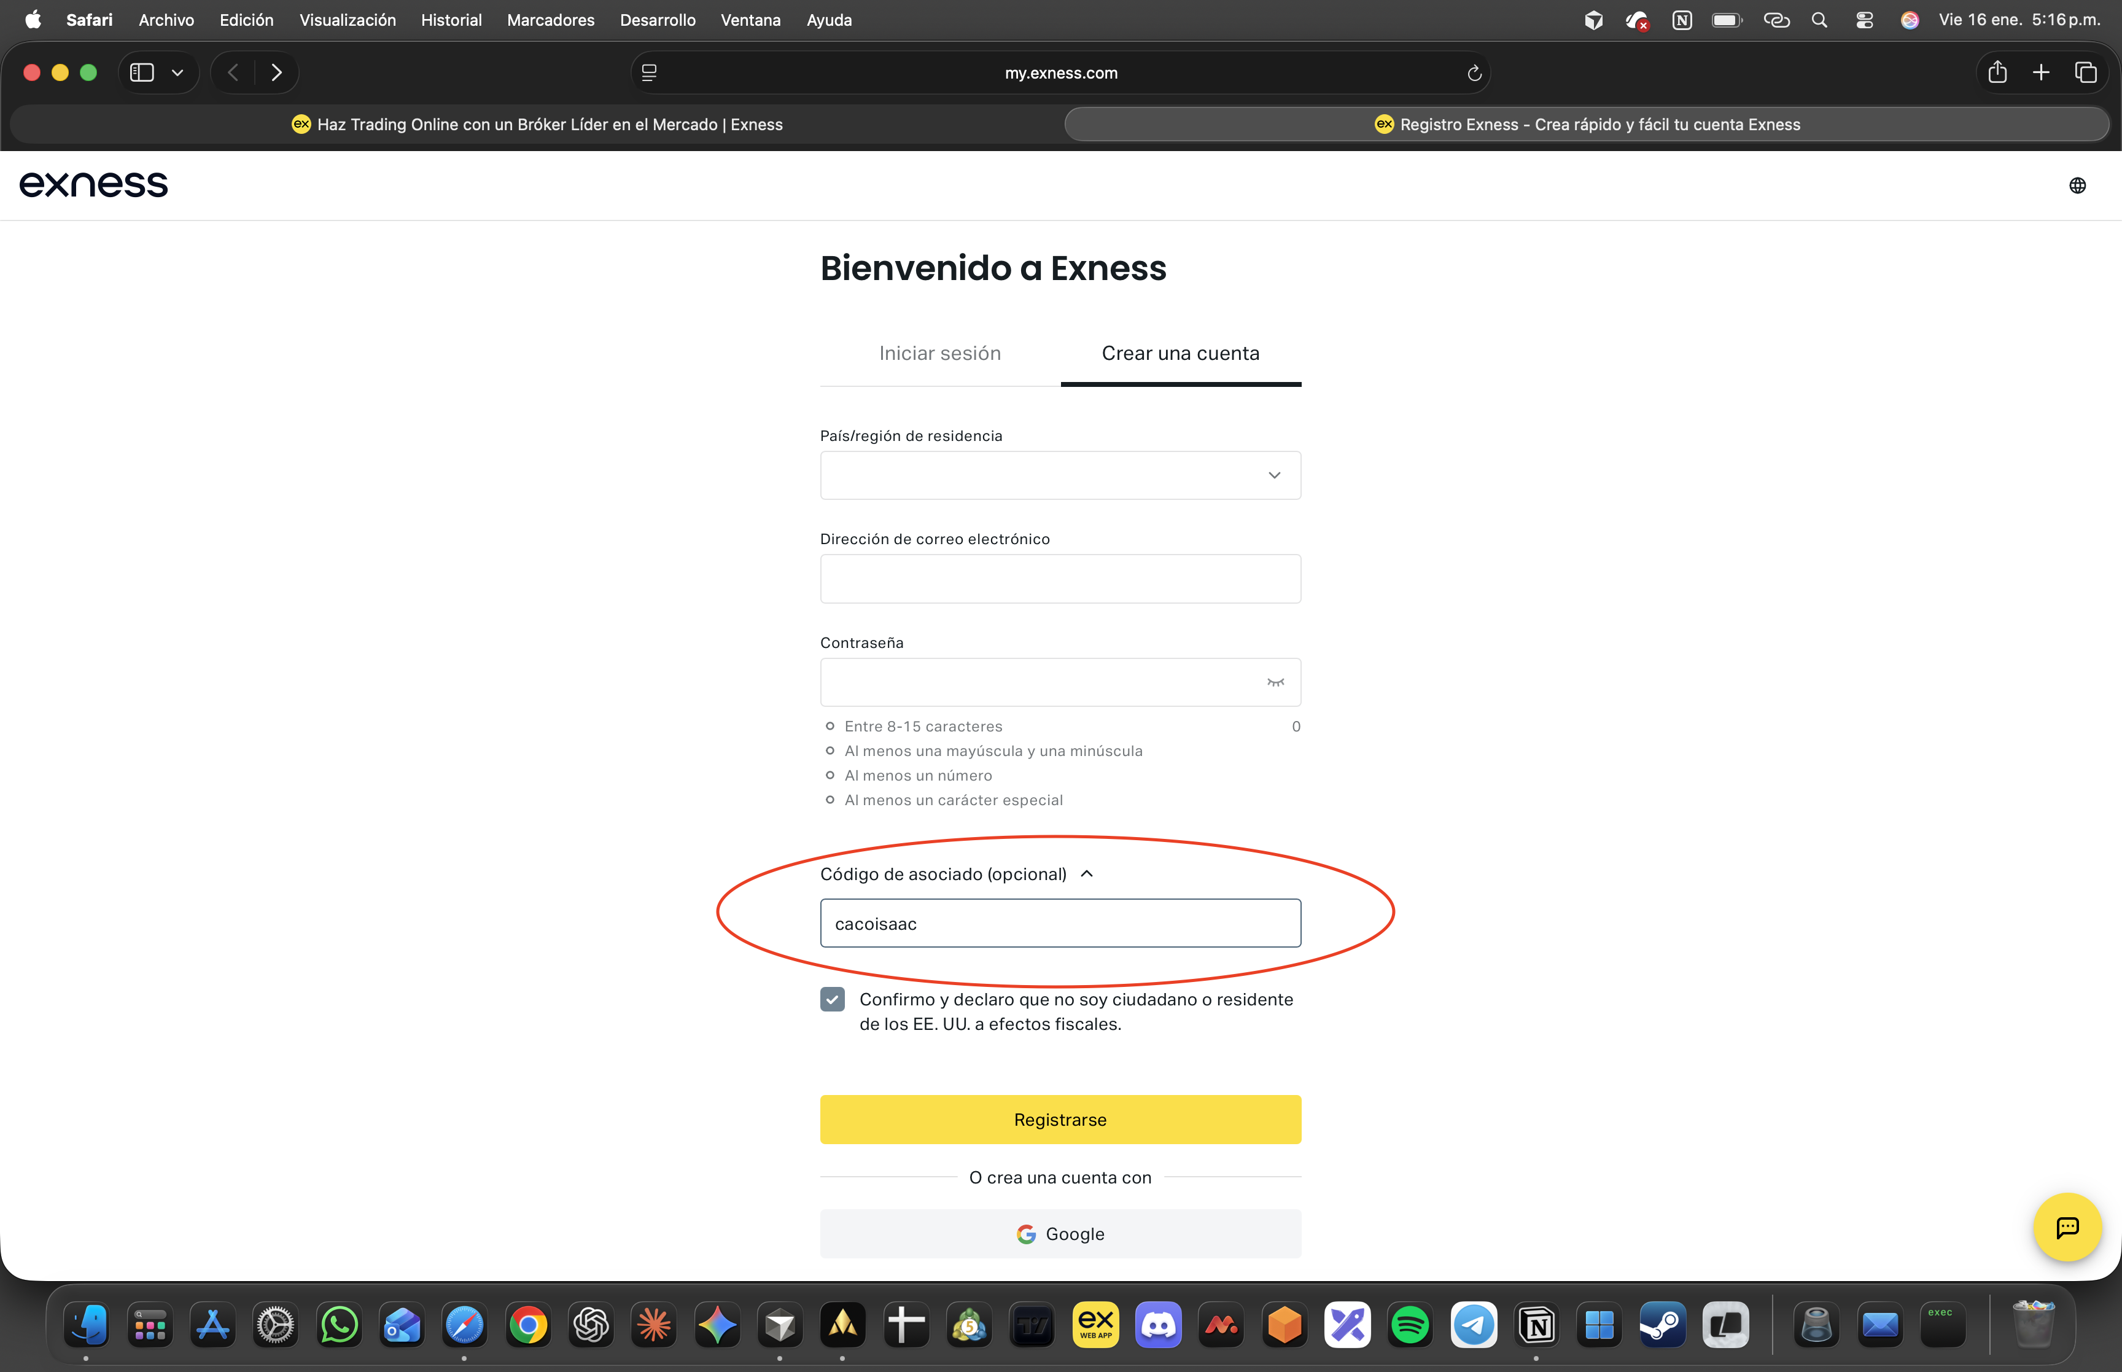Open the Safari share sheet
The width and height of the screenshot is (2122, 1372).
pos(1997,72)
